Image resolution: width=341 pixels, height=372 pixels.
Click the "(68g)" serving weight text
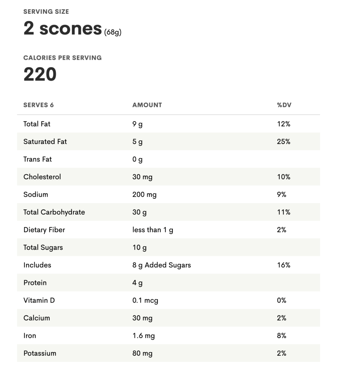[113, 33]
